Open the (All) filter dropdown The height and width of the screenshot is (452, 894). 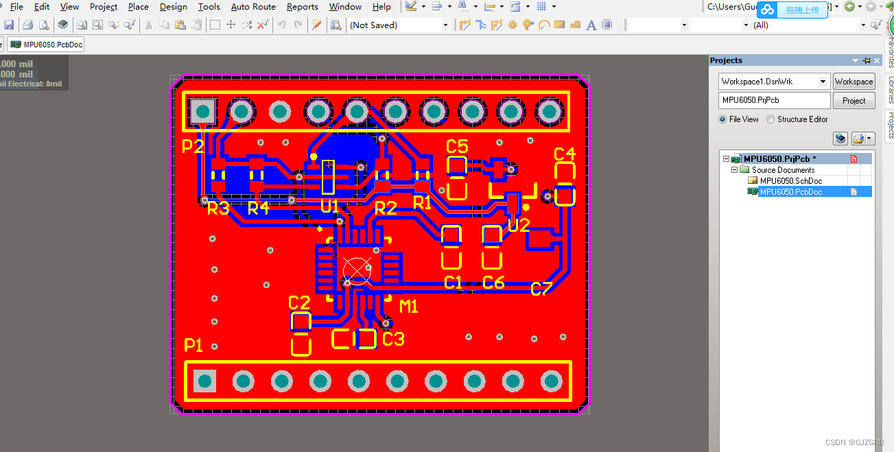863,25
